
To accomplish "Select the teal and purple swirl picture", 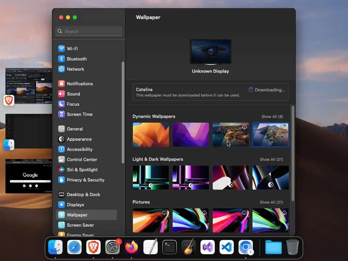I will [191, 220].
